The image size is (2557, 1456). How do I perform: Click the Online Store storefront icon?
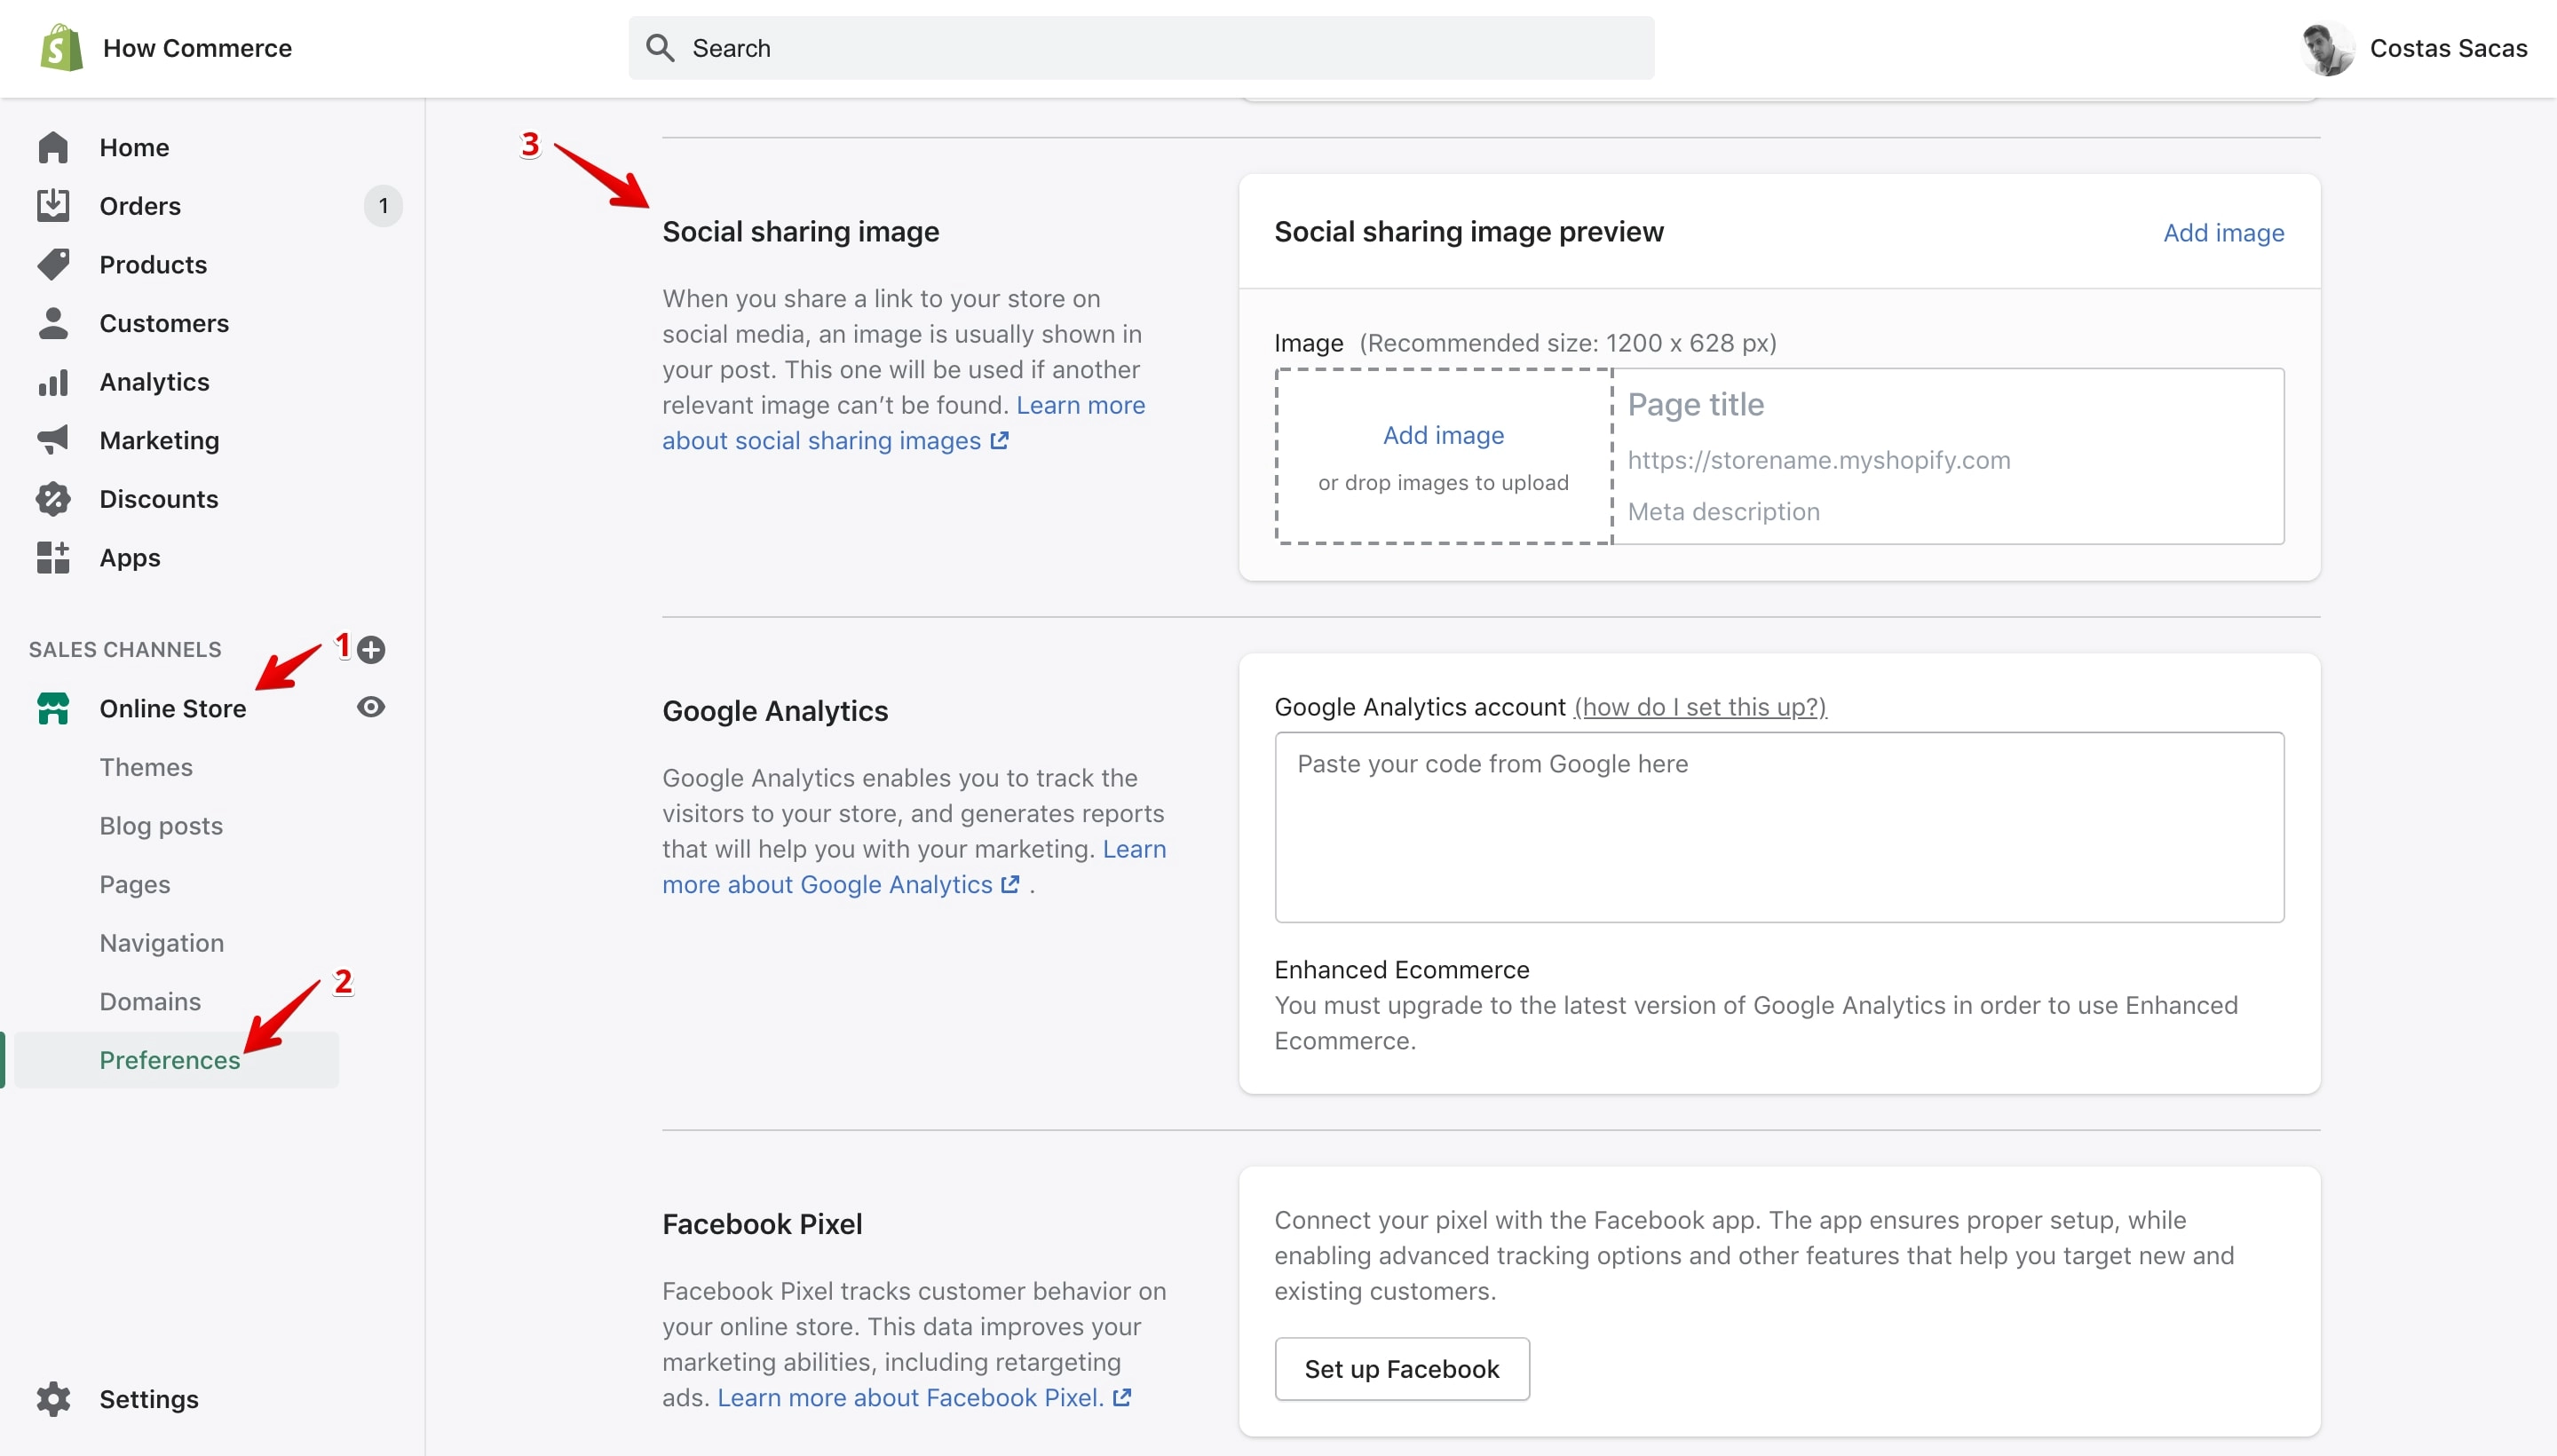tap(53, 709)
